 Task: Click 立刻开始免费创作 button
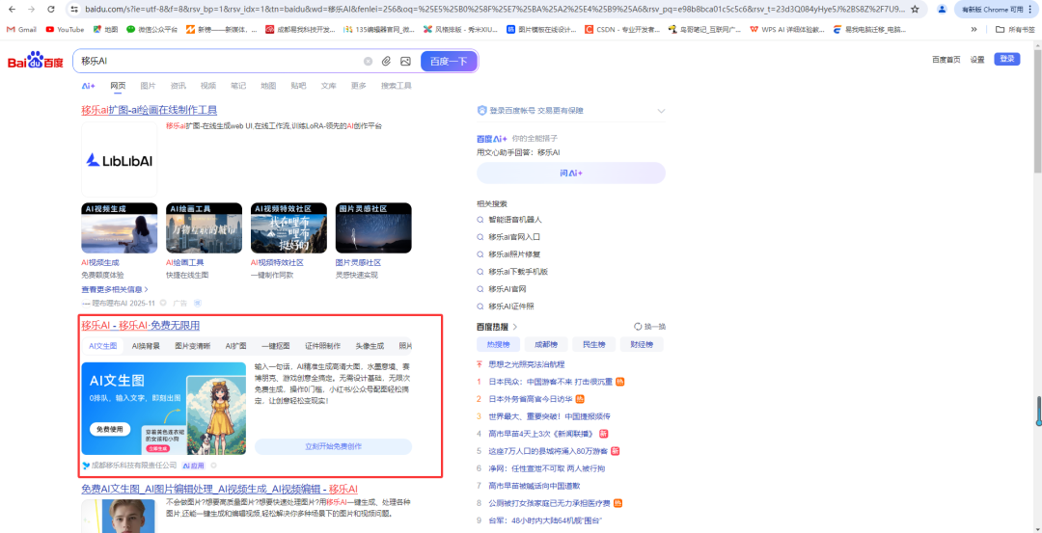[333, 446]
